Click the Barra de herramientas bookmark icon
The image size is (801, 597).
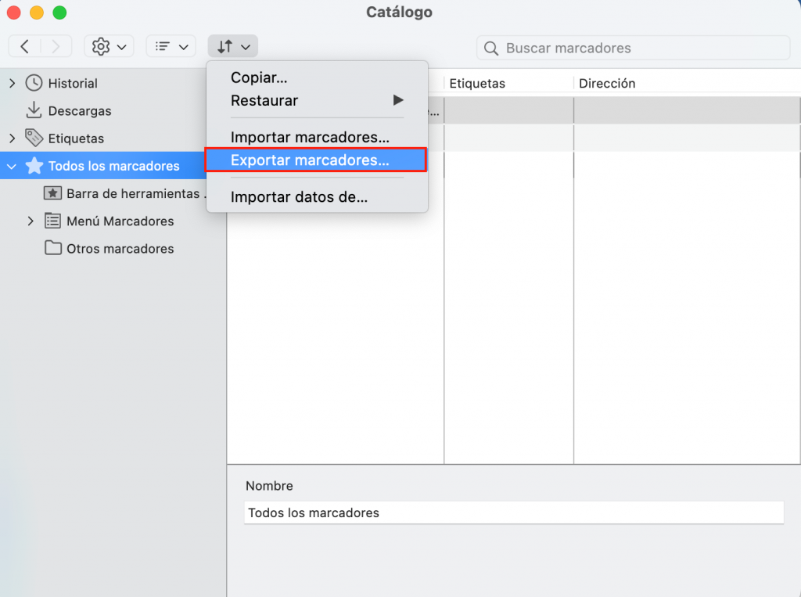tap(52, 193)
